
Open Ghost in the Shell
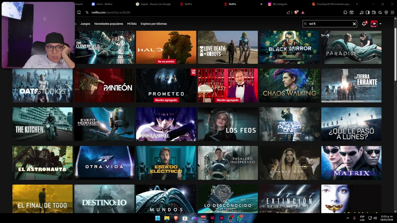[x=166, y=124]
